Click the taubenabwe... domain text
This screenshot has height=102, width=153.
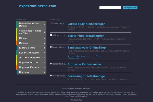coord(59,47)
